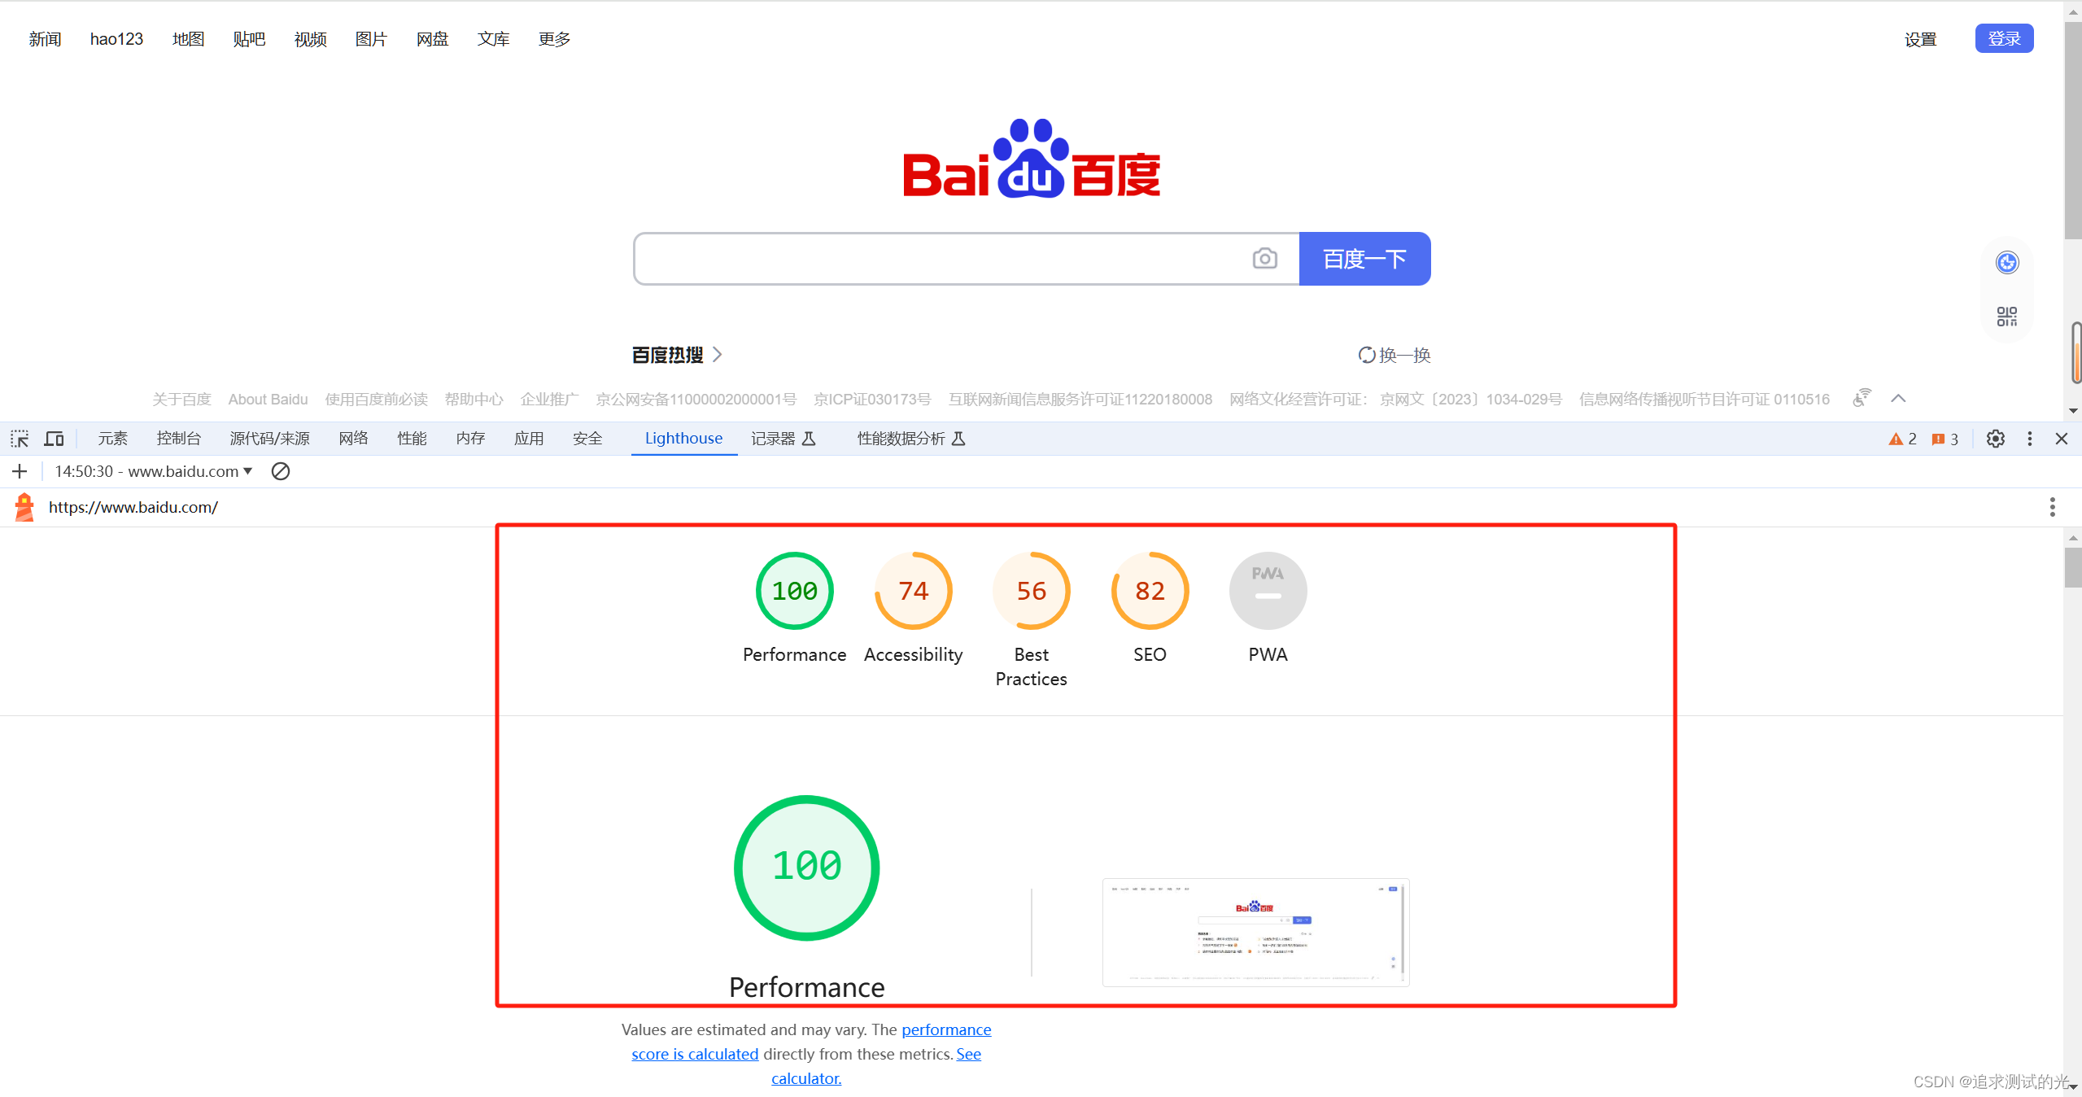Open the performance score calculator link

[x=804, y=1077]
